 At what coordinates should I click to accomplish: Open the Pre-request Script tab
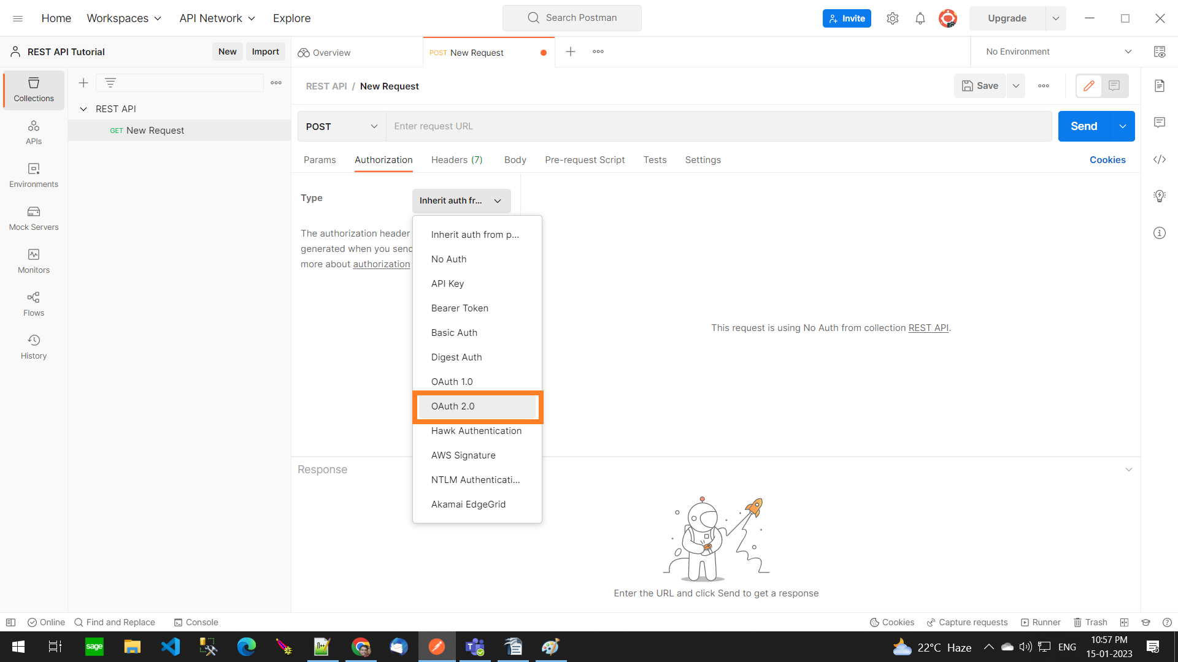click(585, 160)
